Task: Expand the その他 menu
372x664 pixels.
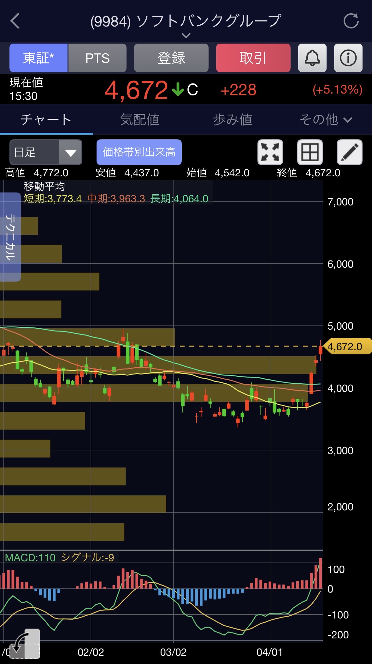Action: coord(325,120)
